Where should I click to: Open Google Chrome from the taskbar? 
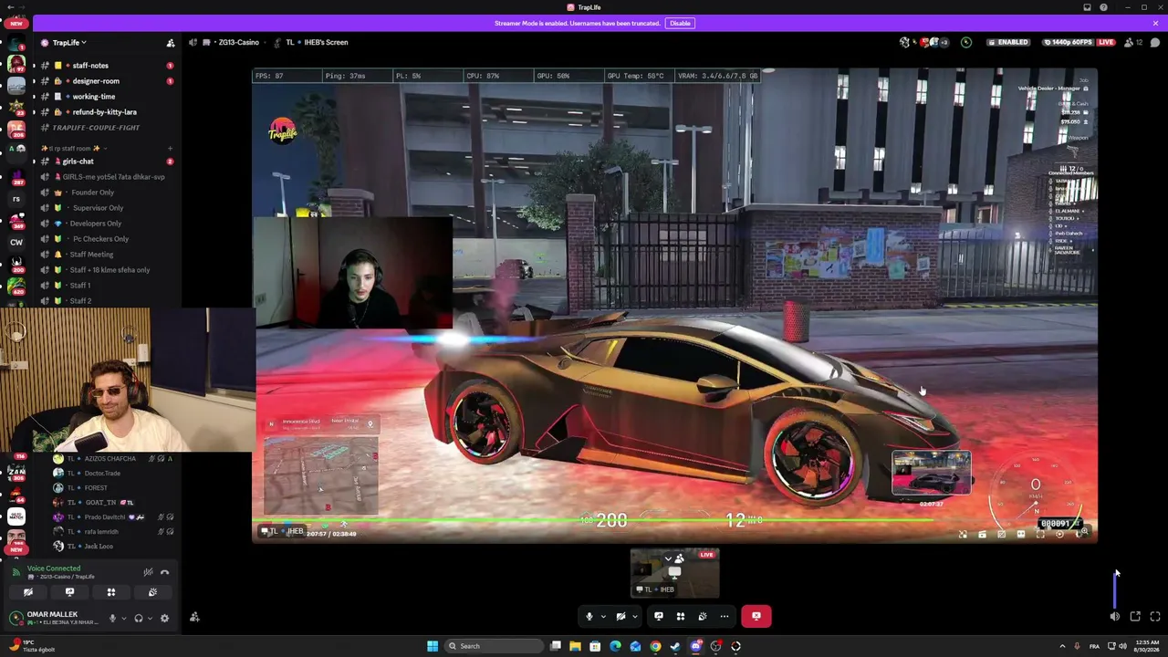(655, 646)
